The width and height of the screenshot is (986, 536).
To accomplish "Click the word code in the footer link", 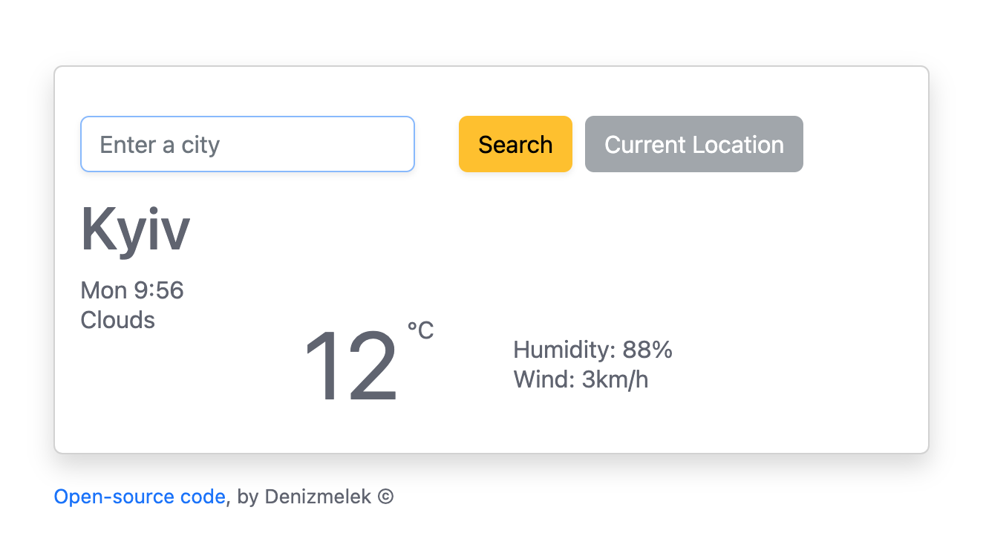I will point(203,496).
